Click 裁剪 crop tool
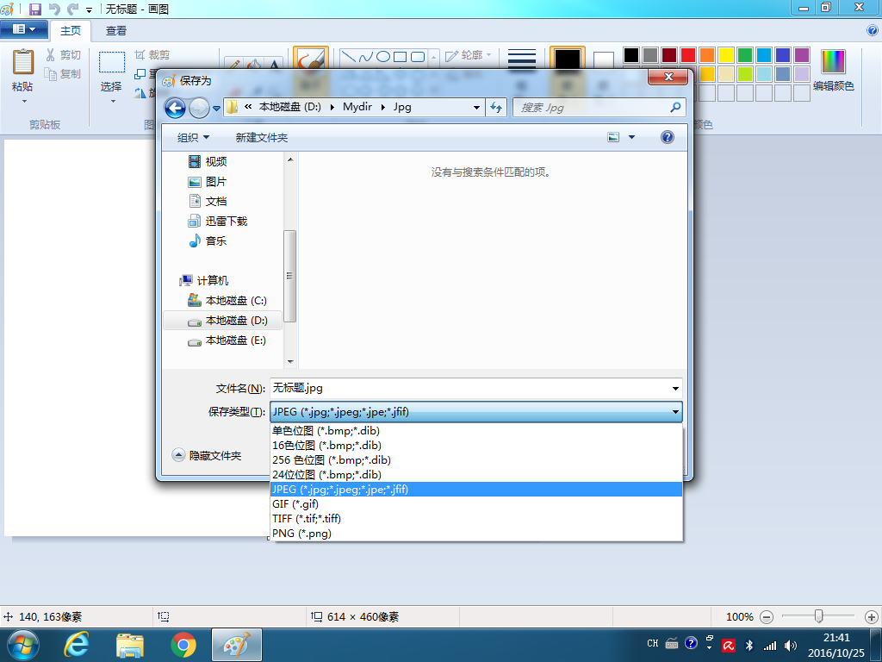The width and height of the screenshot is (882, 662). [152, 54]
